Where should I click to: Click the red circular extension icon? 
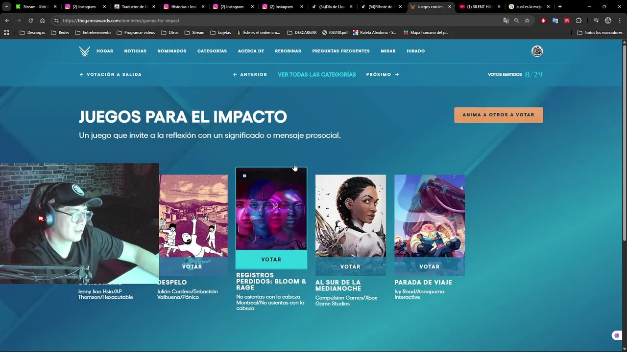pyautogui.click(x=543, y=21)
